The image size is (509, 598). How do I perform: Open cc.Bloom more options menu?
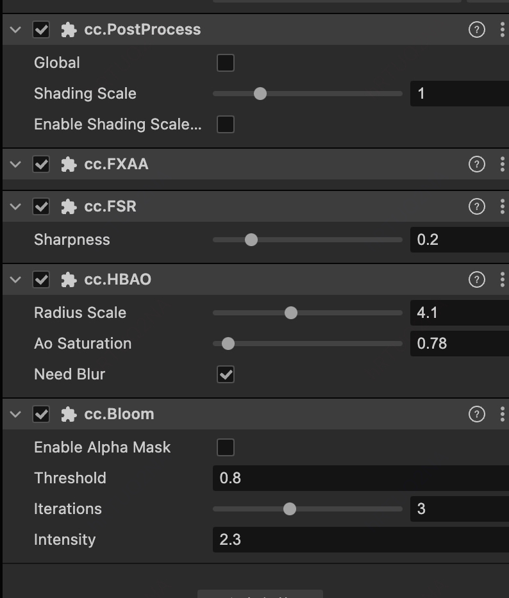coord(502,414)
